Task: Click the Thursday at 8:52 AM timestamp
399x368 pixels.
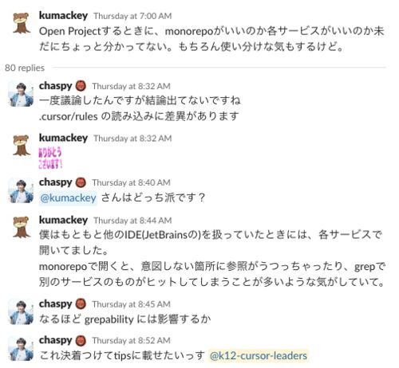Action: [131, 340]
